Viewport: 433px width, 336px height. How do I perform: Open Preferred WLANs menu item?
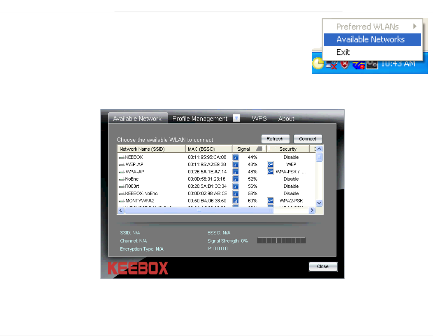[372, 26]
